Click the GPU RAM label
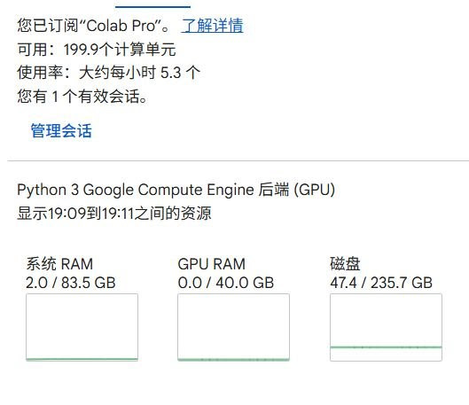Screen dimensions: 469x405 tap(212, 264)
